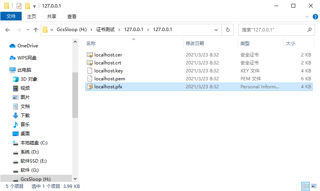Click the "KEY 文件" type cell
Screen dimensions: 320x191
point(250,71)
